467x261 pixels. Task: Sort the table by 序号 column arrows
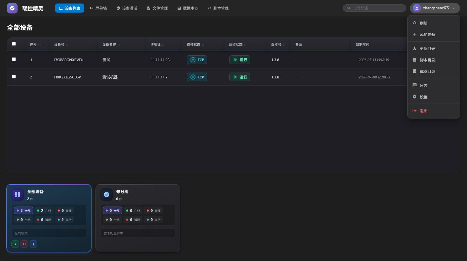(x=40, y=44)
